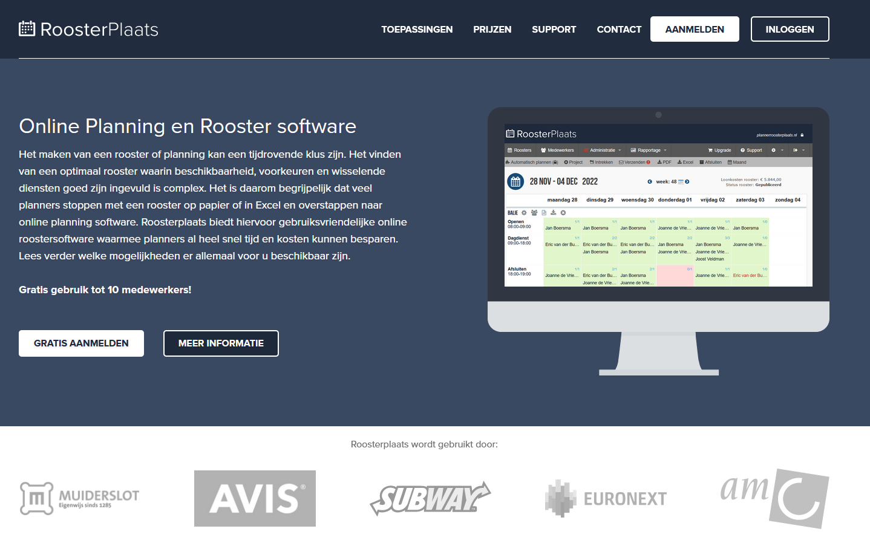Viewport: 870px width, 552px height.
Task: Click the PDF download item
Action: coord(664,162)
